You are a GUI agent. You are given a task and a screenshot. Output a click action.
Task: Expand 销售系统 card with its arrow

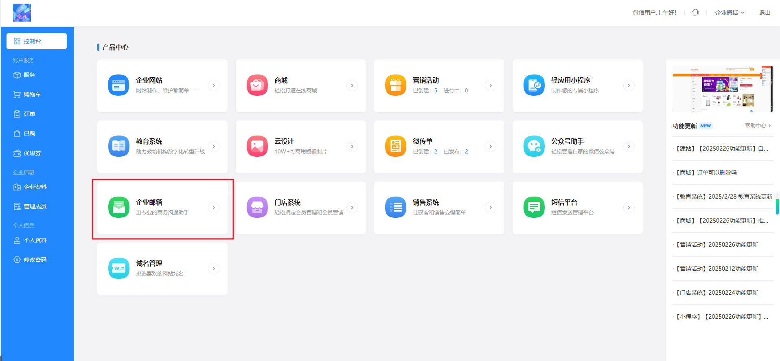(x=491, y=208)
